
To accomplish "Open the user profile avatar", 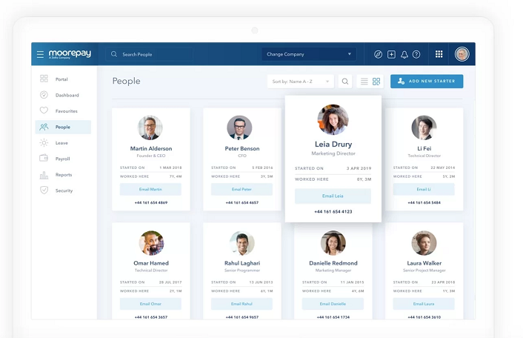I will click(462, 54).
